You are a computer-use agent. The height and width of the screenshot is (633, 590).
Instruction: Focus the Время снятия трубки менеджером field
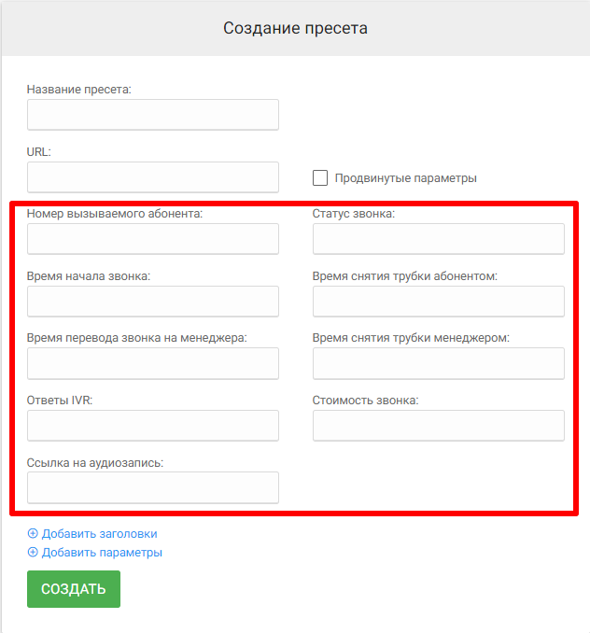pos(438,363)
